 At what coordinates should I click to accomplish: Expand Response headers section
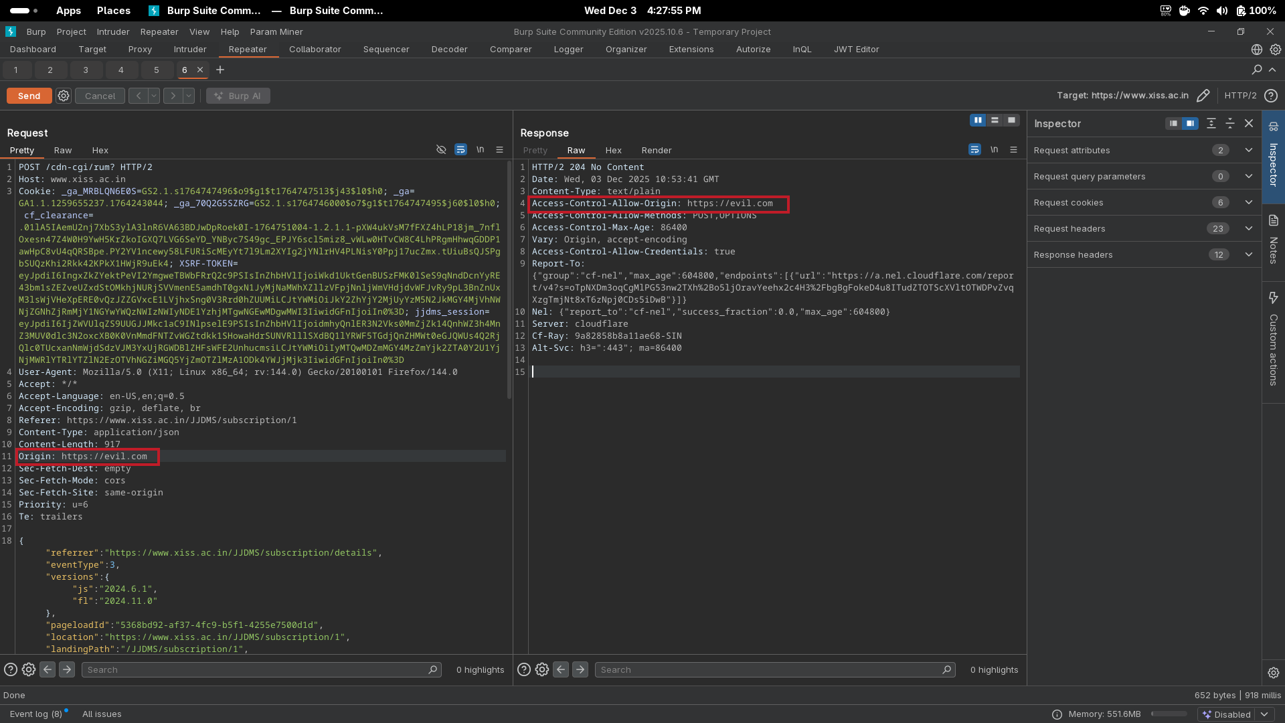coord(1248,254)
